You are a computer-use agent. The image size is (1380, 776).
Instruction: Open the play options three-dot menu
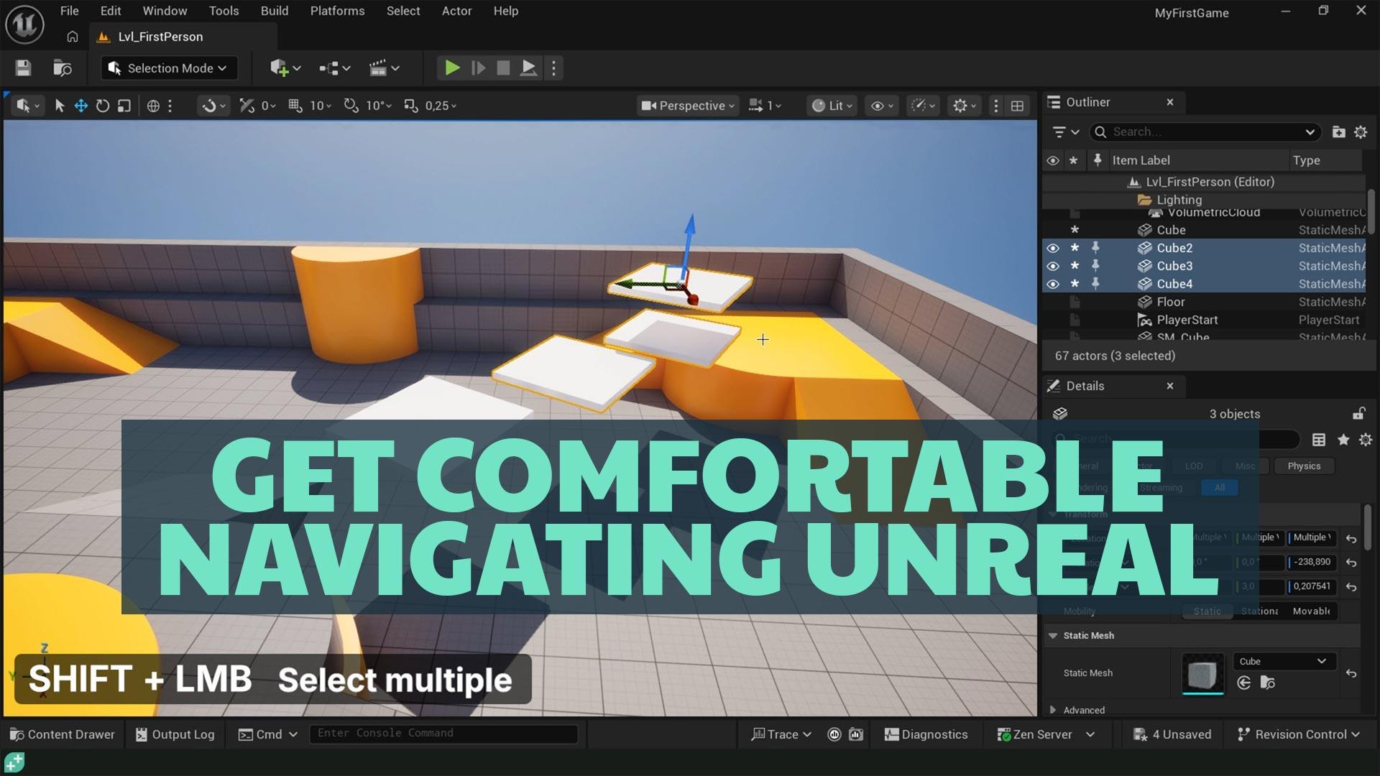(x=553, y=68)
